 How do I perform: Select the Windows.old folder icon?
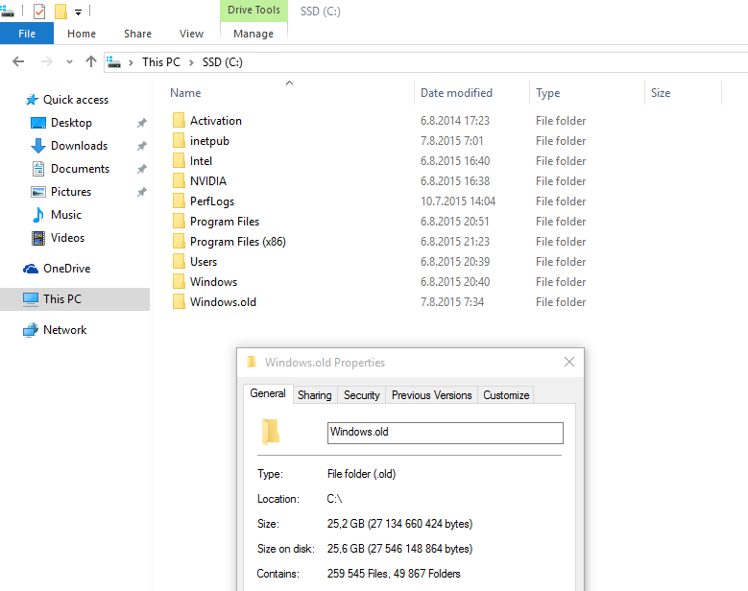(x=179, y=301)
